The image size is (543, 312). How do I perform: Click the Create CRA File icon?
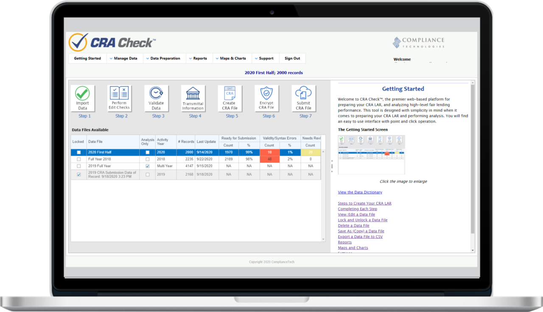(x=230, y=98)
